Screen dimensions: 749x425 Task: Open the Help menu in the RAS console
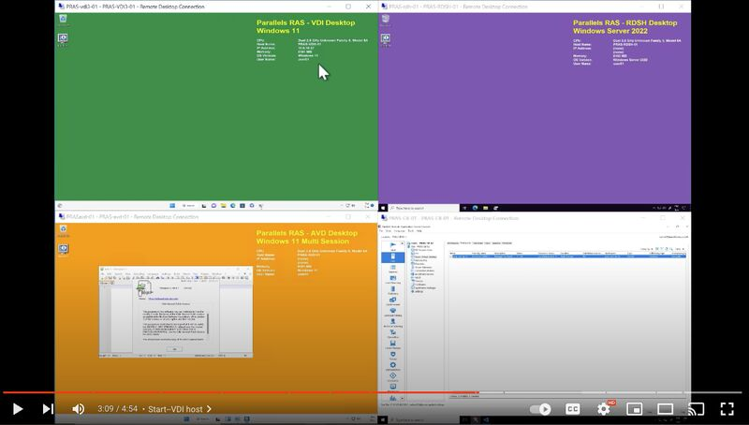tap(419, 231)
